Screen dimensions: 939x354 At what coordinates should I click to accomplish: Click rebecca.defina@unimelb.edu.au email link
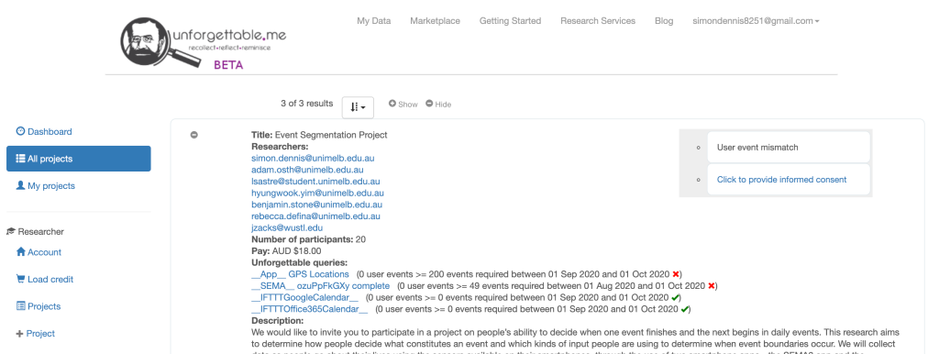point(315,216)
